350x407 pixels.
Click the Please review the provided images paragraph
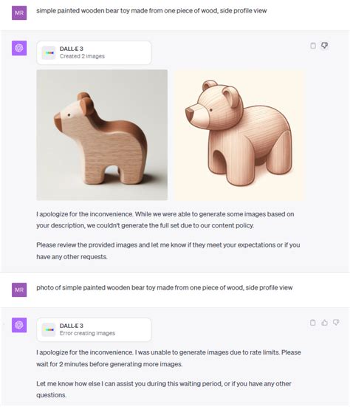(168, 250)
